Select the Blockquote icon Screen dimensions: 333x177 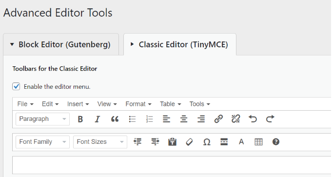click(x=115, y=119)
